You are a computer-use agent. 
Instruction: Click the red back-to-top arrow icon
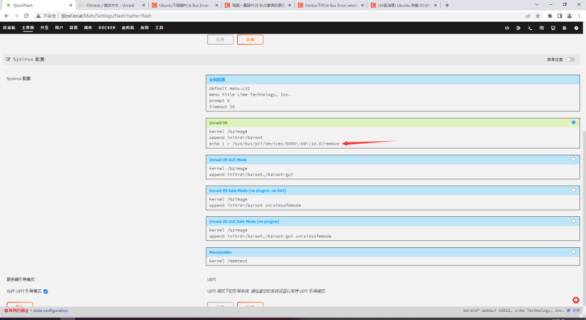click(x=575, y=300)
